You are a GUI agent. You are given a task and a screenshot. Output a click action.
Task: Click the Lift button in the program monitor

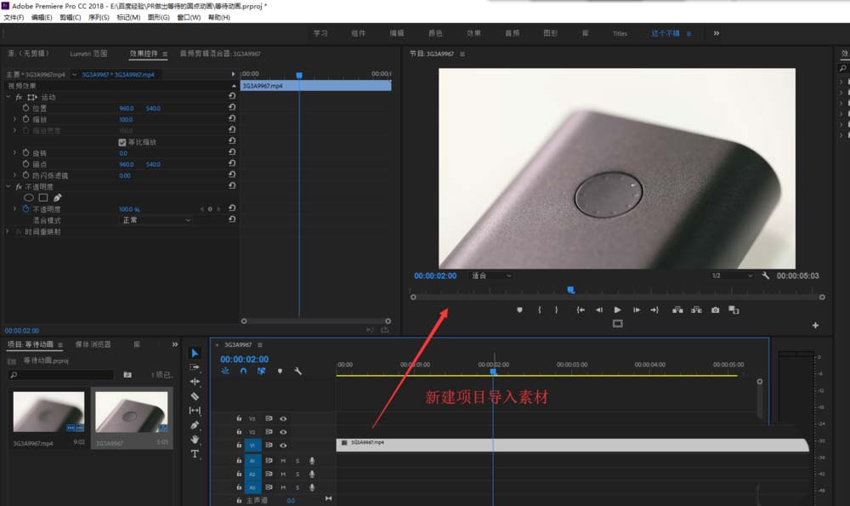[x=677, y=310]
